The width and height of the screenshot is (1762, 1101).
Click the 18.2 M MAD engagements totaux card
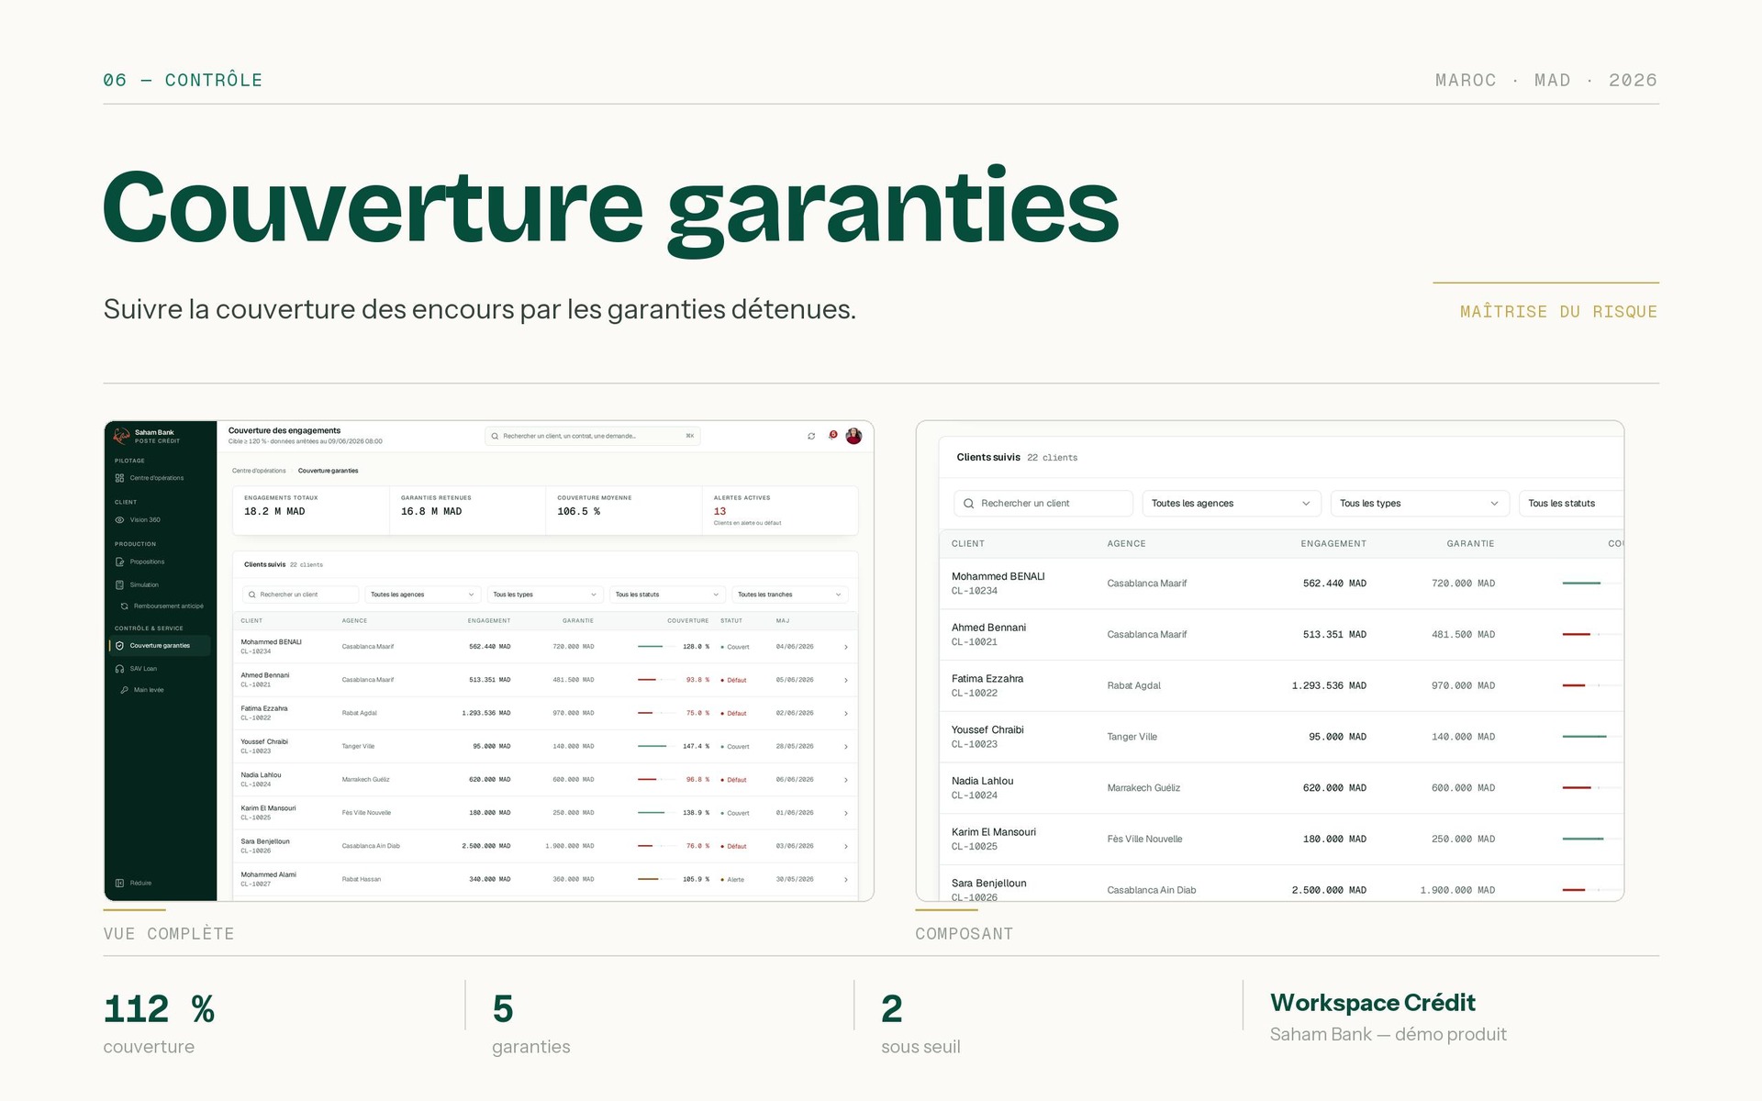[311, 510]
